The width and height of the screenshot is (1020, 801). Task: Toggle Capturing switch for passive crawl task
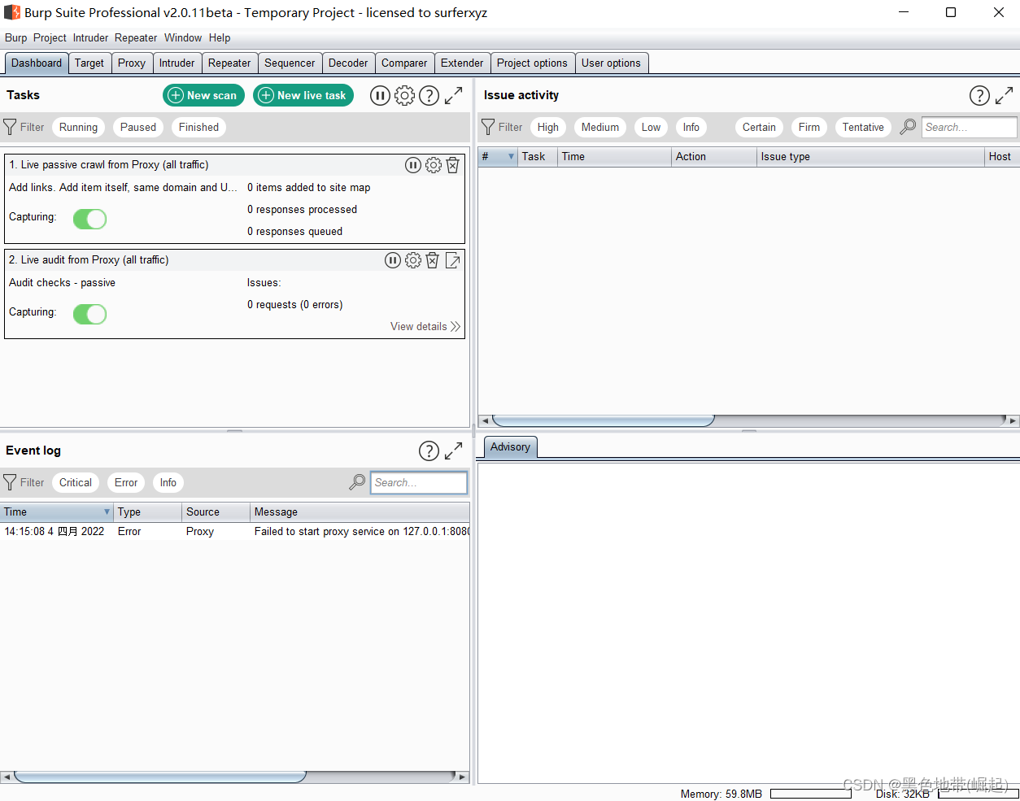(89, 219)
